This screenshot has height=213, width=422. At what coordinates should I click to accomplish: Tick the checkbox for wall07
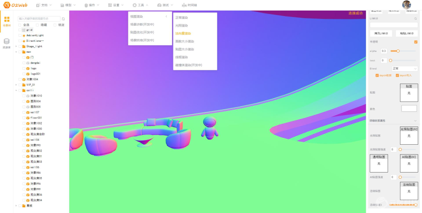tap(24, 113)
